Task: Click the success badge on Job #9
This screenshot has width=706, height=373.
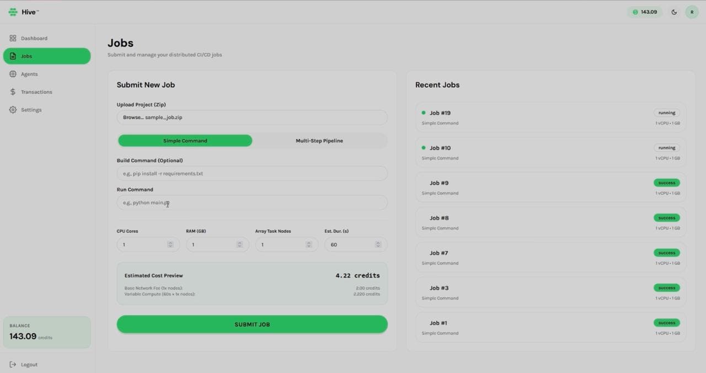Action: 666,183
